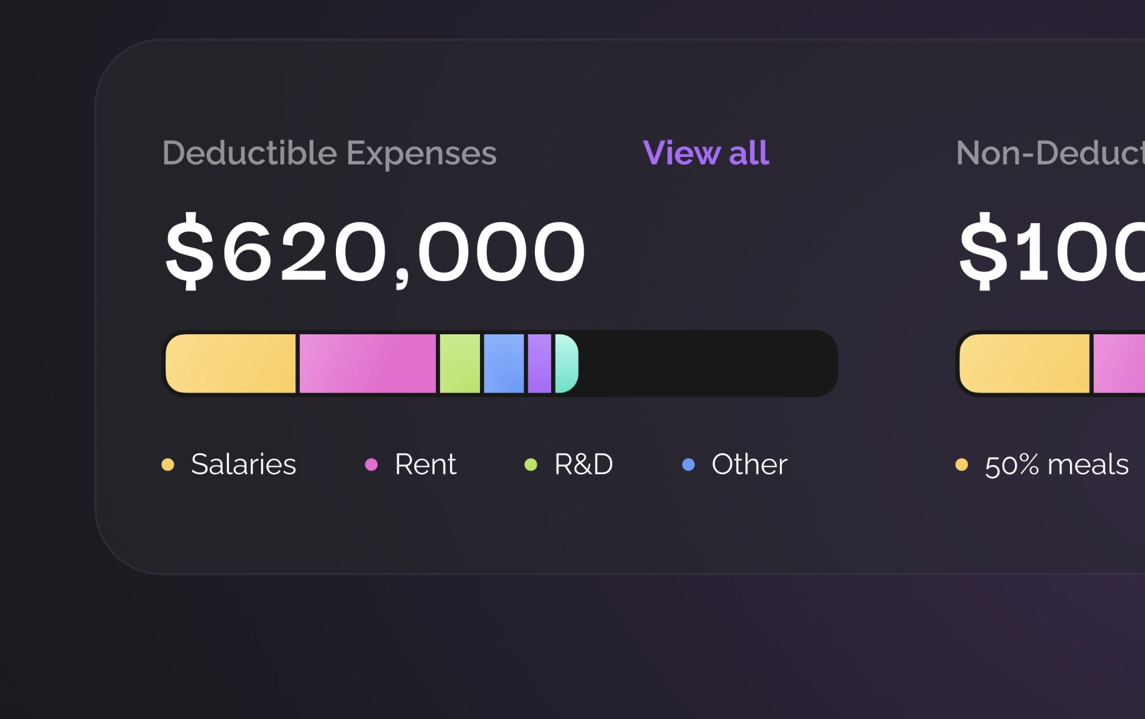Click the empty dark portion of the Deductible bar
This screenshot has height=719, width=1145.
tap(707, 363)
